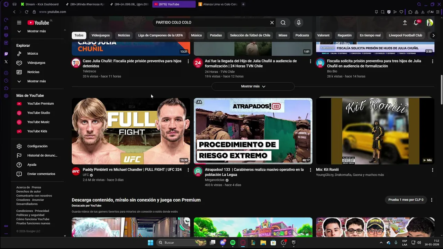Viewport: 443px width, 249px height.
Task: Select the Todos filter chip
Action: coord(79,35)
